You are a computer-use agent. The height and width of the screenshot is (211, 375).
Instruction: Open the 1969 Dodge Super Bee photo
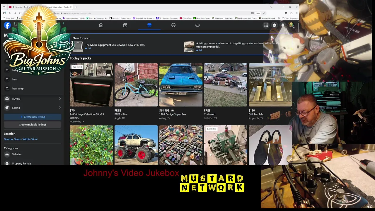181,85
